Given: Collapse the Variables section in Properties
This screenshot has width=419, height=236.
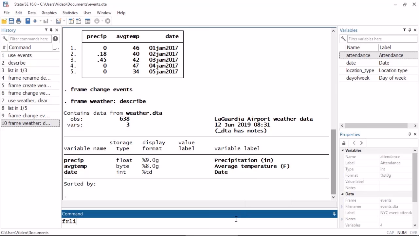Looking at the screenshot, I should coord(342,150).
